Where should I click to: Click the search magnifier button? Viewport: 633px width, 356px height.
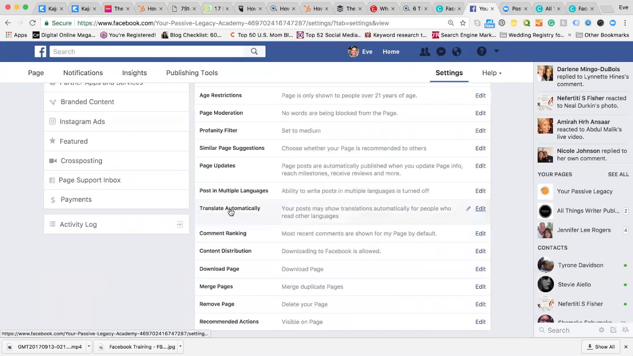tap(254, 51)
